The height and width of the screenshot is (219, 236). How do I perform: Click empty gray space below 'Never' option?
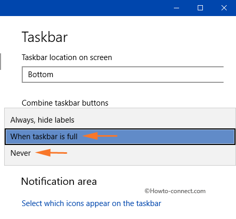point(120,163)
